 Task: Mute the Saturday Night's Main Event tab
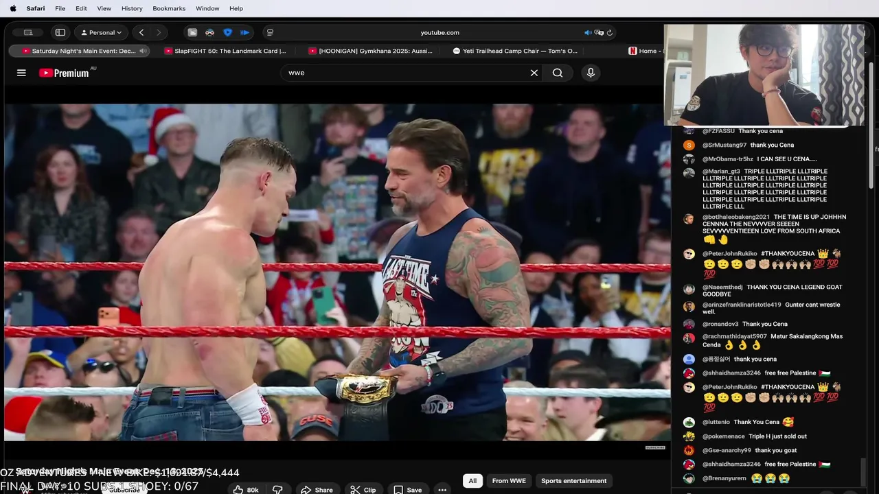(x=143, y=51)
